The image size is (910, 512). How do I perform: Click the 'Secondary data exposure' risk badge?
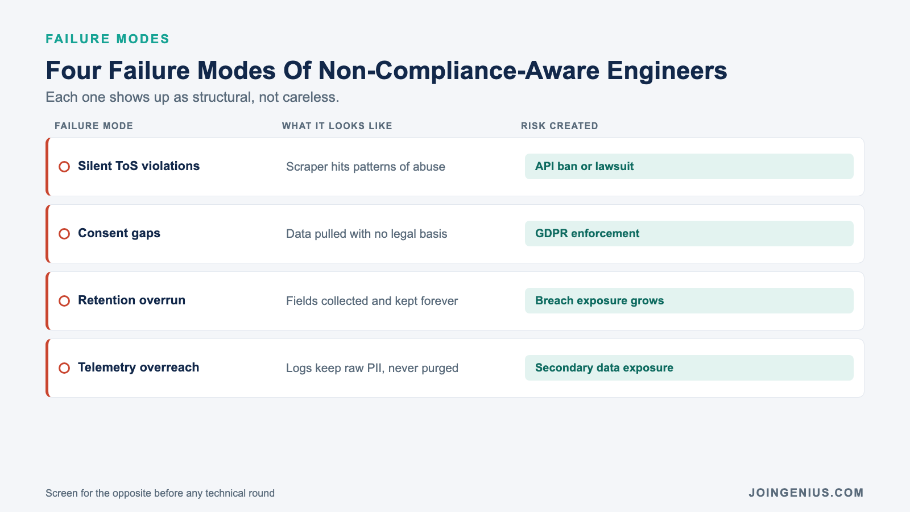tap(689, 368)
